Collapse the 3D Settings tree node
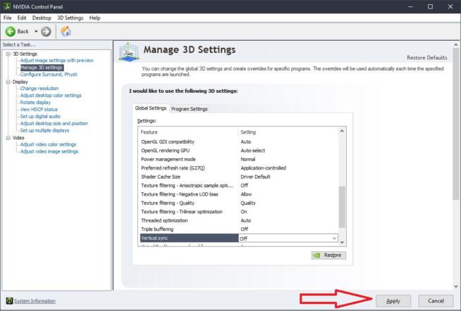 coord(8,54)
